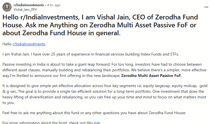212x124 pixels.
Task: Click the 'For more information about the fund' text
Action: click(x=48, y=123)
